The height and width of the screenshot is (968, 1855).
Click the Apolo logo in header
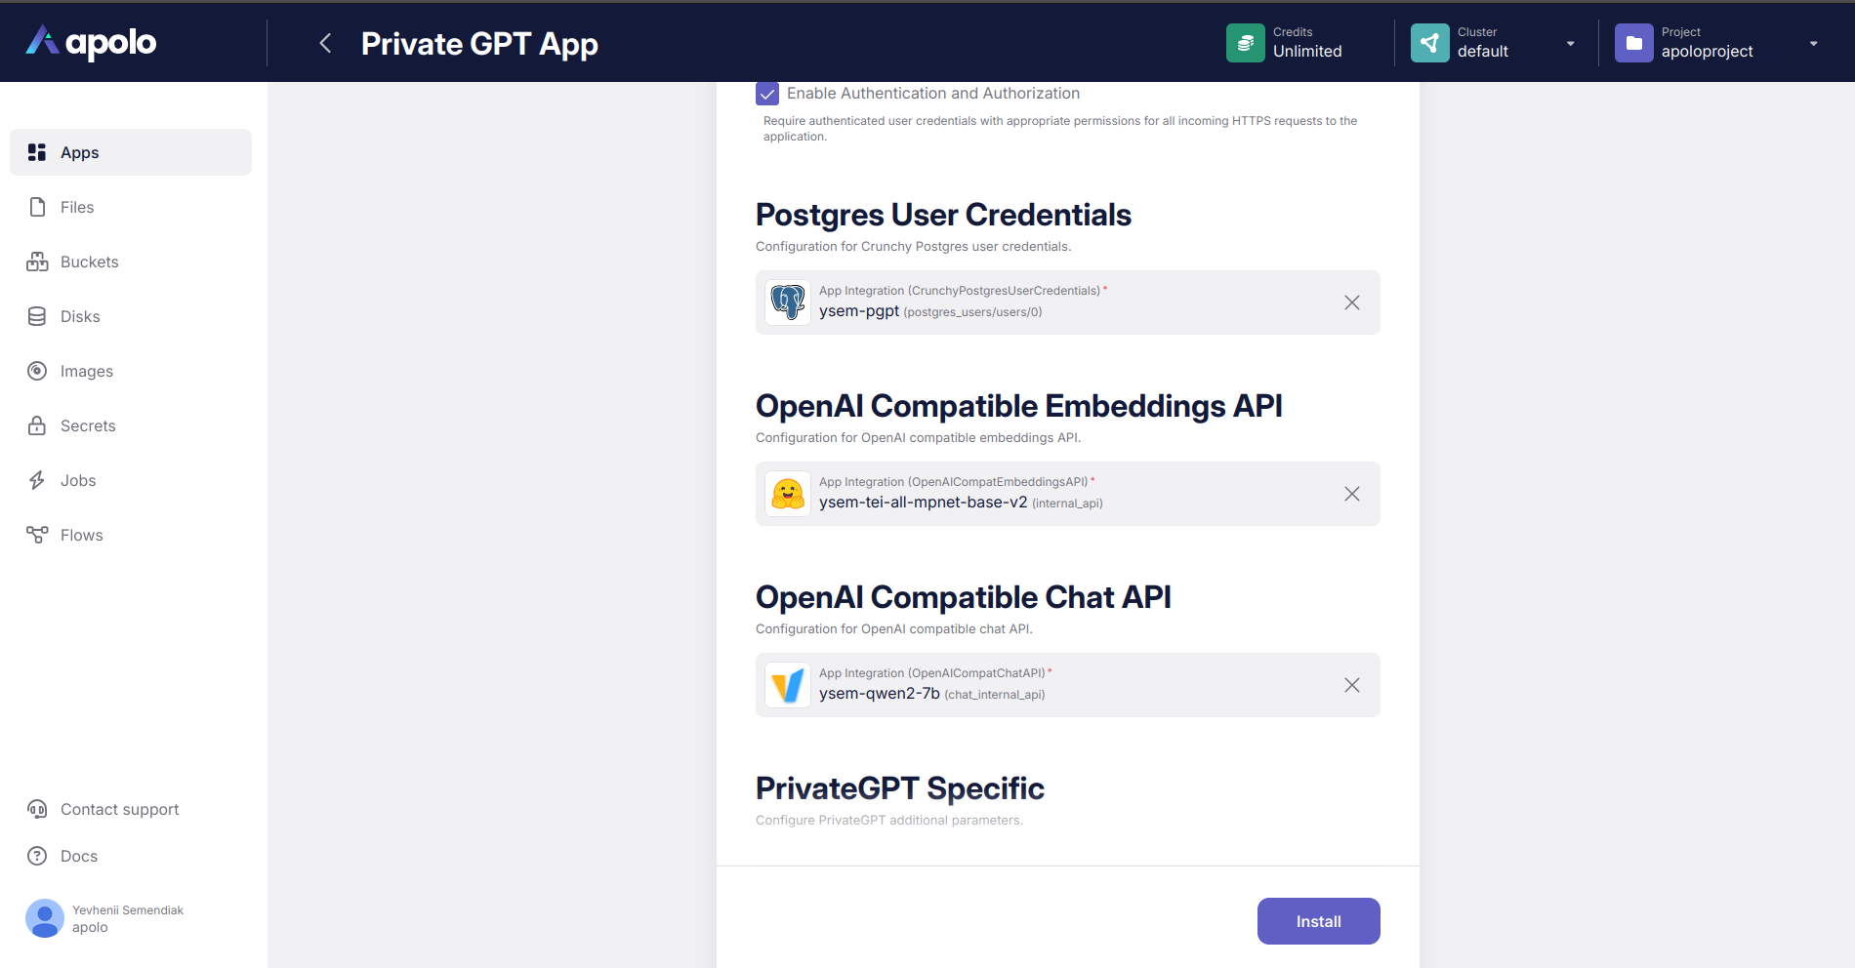pos(91,42)
